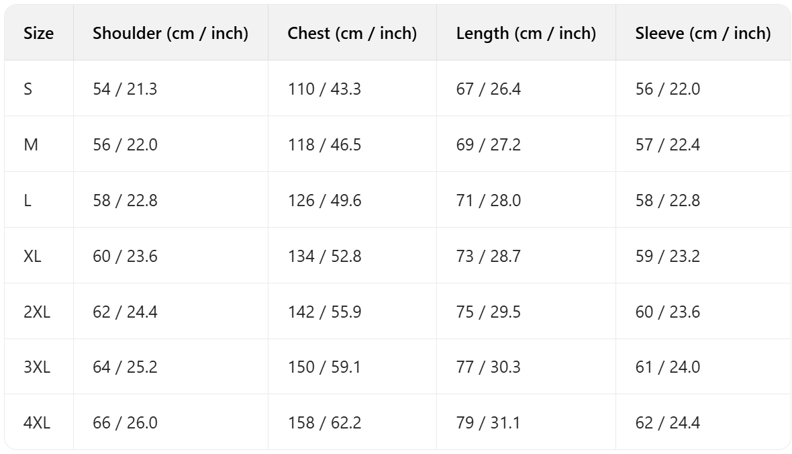Select chest value 118 / 46.5
The height and width of the screenshot is (454, 792).
click(x=324, y=144)
